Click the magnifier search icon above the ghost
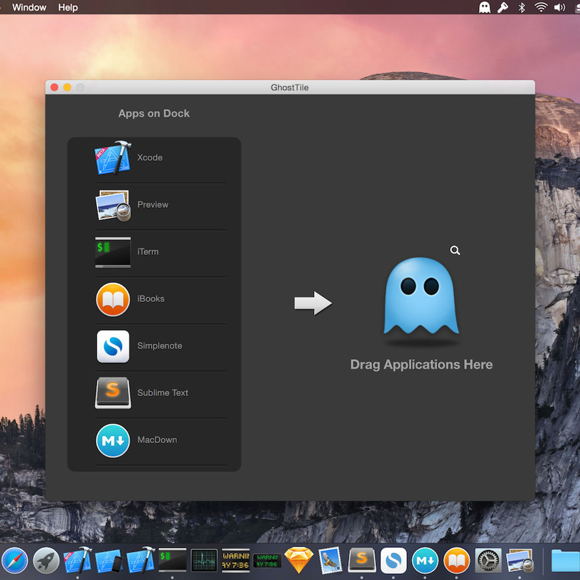 [455, 250]
